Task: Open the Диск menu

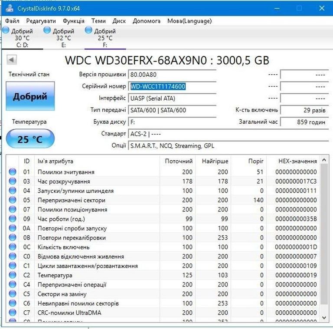Action: (x=119, y=21)
